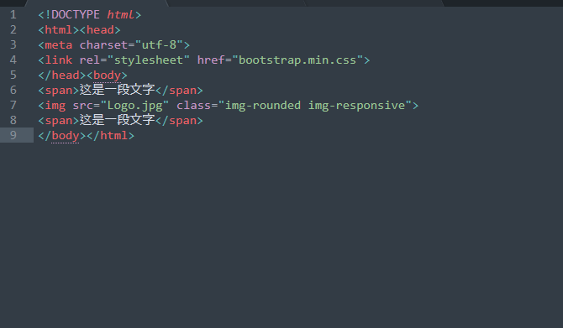Click the opening body tag on line 5

point(107,75)
